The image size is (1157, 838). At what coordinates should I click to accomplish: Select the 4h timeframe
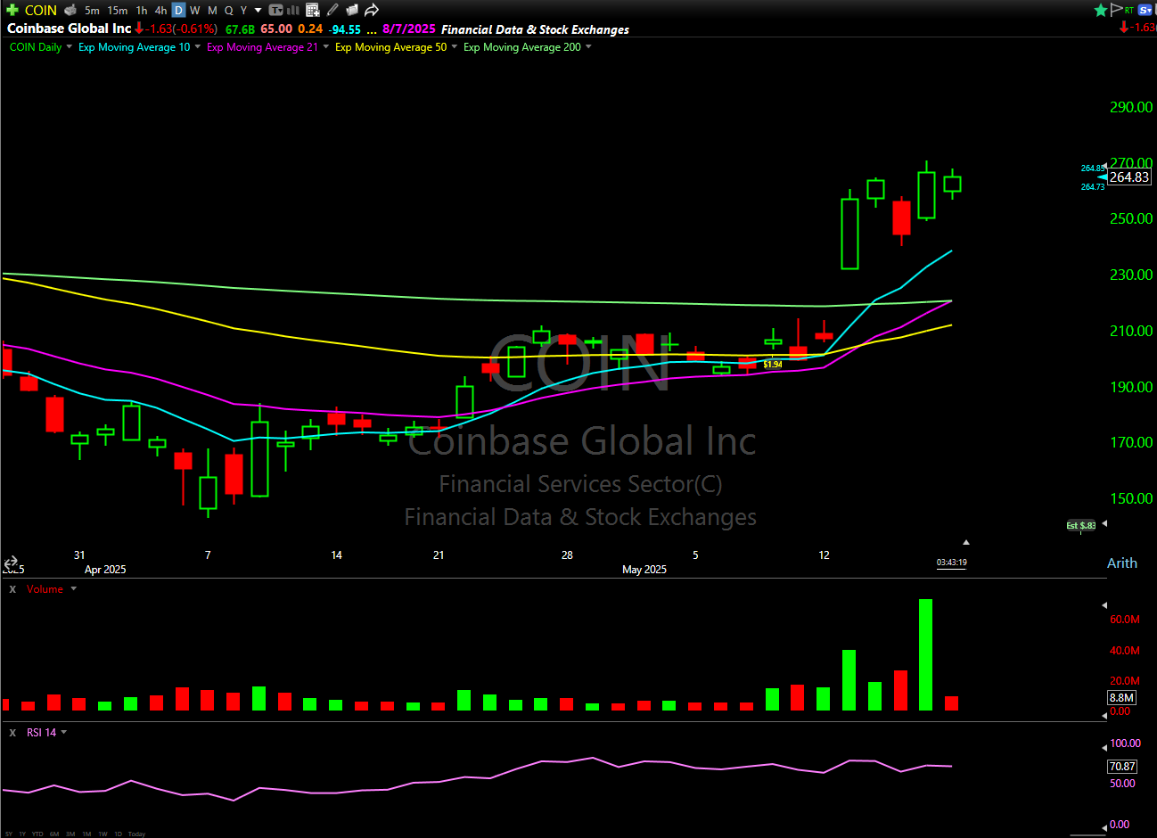click(x=160, y=10)
